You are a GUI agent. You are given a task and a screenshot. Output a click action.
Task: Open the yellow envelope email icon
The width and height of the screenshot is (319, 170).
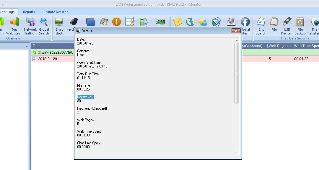[x=178, y=22]
